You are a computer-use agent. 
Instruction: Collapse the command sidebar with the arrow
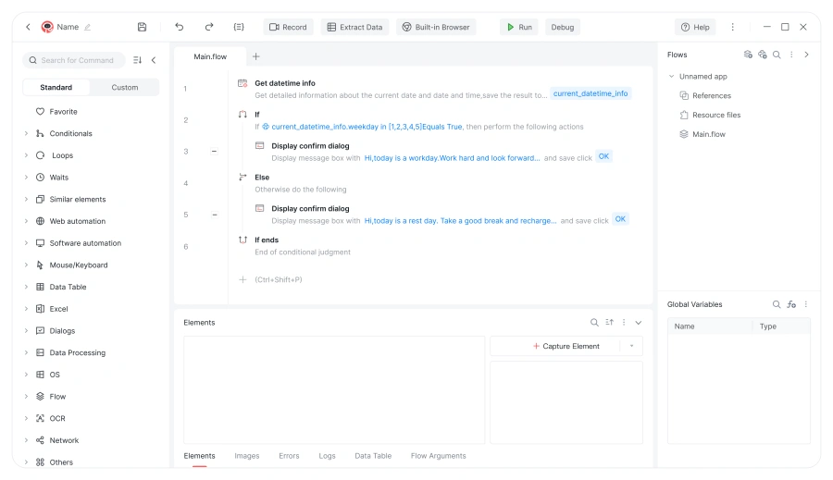(x=154, y=60)
